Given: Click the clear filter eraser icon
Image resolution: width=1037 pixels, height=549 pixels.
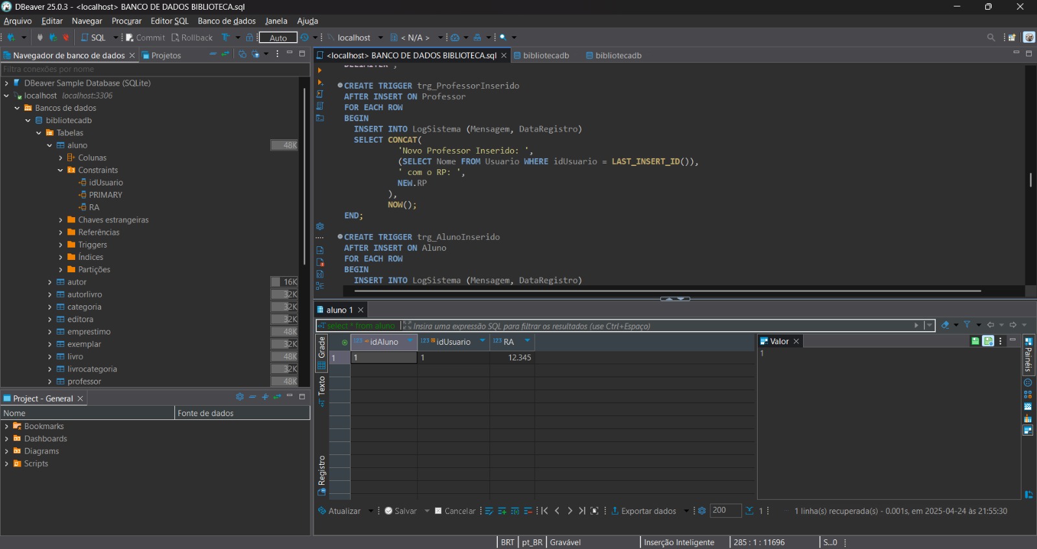Looking at the screenshot, I should 946,325.
